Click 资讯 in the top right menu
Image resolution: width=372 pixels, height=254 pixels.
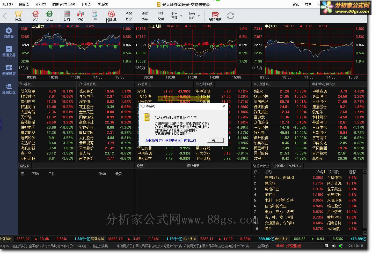pos(296,4)
